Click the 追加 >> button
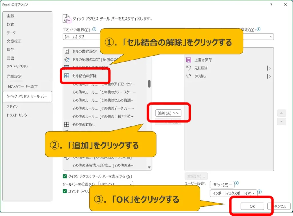 [168, 113]
